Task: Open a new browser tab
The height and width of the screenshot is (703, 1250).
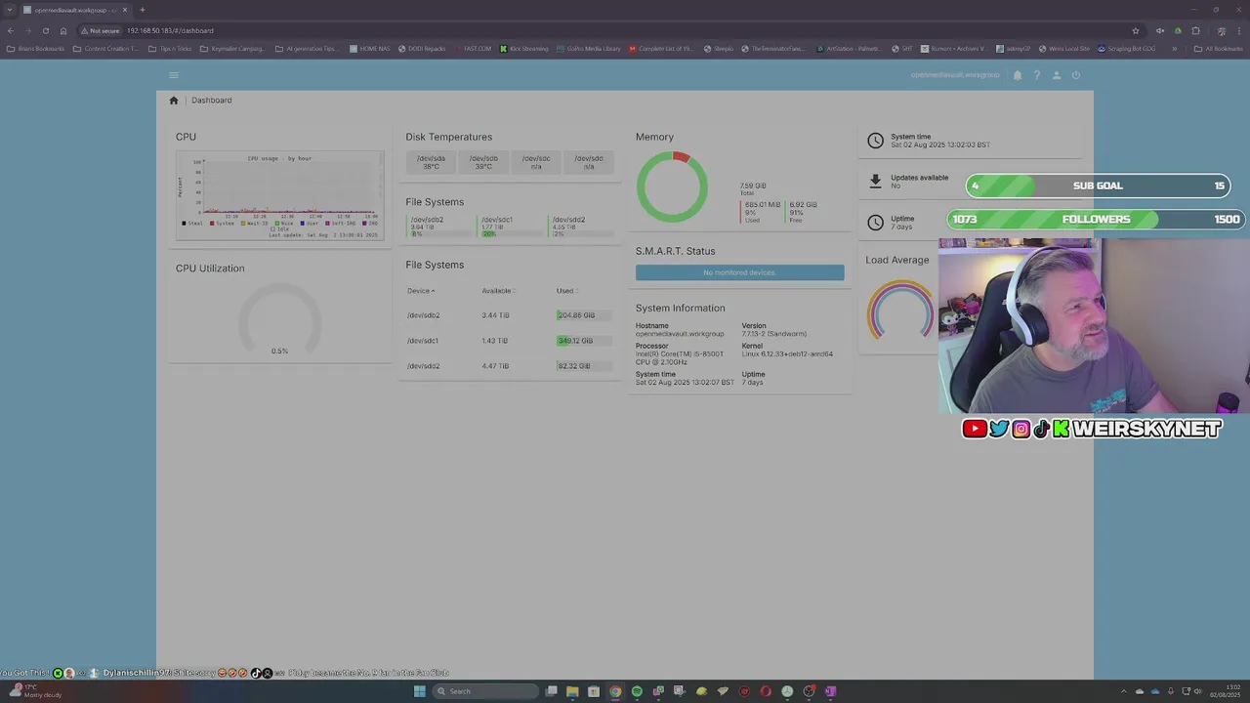Action: [x=142, y=10]
